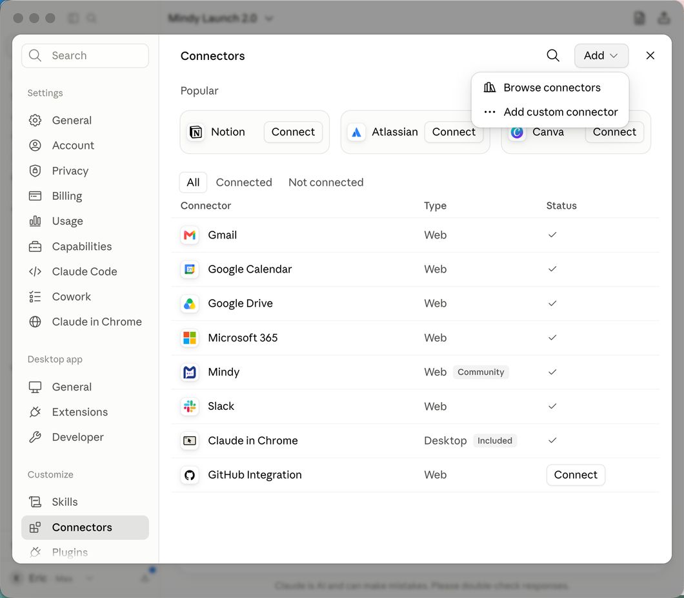Screen dimensions: 684x598
Task: Select the All filter tab
Action: (193, 182)
